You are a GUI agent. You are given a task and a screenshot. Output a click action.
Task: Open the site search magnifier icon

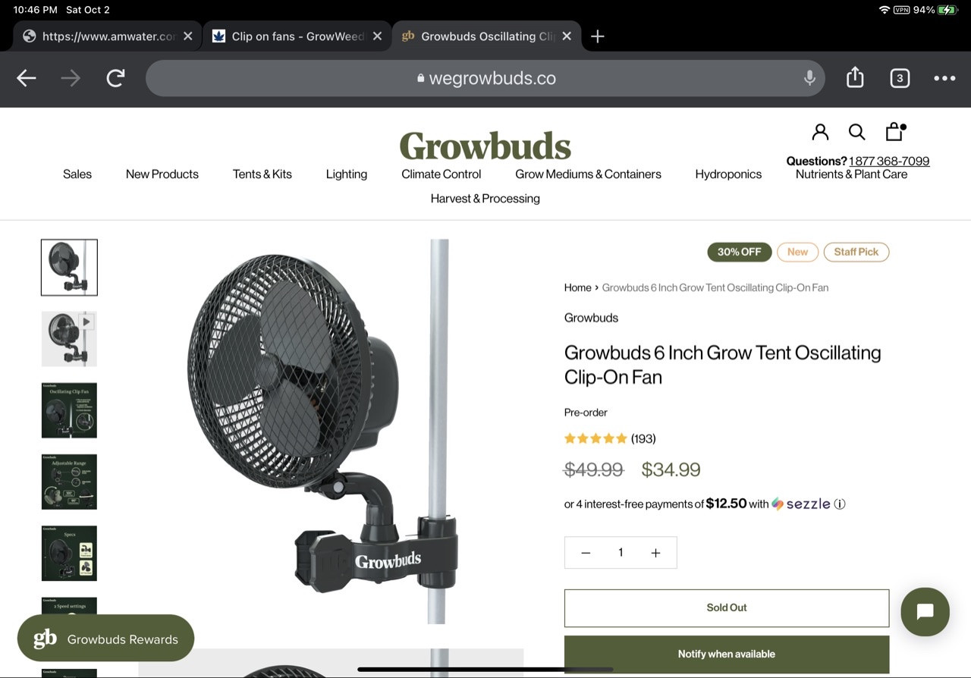click(857, 132)
